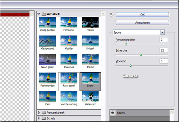Image resolution: width=179 pixels, height=122 pixels.
Task: Click the Schets folder icon
Action: tap(44, 118)
